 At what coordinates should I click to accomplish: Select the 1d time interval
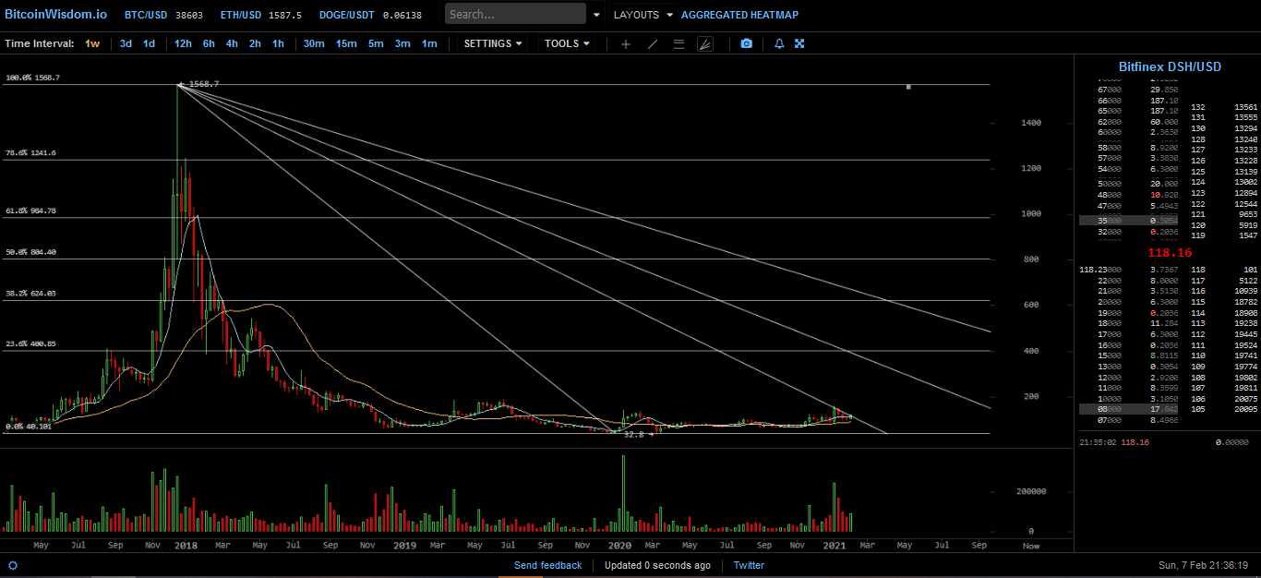point(149,43)
